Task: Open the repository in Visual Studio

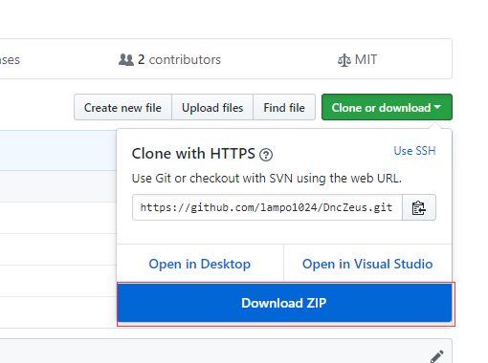Action: pos(367,264)
